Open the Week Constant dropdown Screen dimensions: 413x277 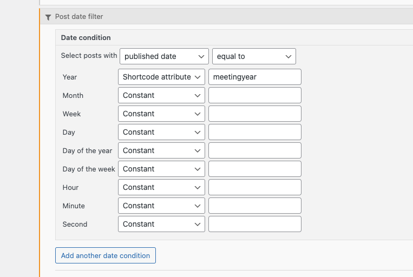[161, 114]
